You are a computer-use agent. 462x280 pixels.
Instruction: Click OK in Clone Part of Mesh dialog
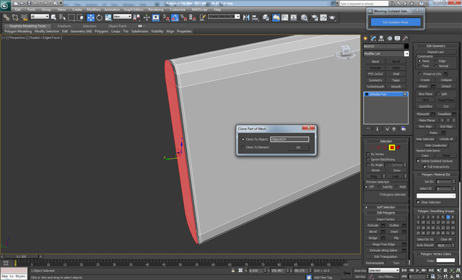coord(298,147)
